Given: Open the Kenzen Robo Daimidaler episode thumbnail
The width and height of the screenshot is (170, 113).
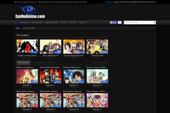Looking at the screenshot, I should (50, 76).
